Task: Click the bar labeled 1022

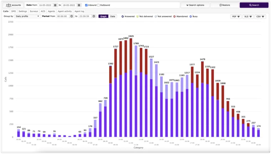Action: [167, 111]
